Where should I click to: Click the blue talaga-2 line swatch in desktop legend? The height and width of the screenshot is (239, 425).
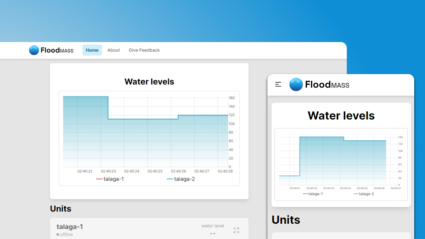point(170,179)
